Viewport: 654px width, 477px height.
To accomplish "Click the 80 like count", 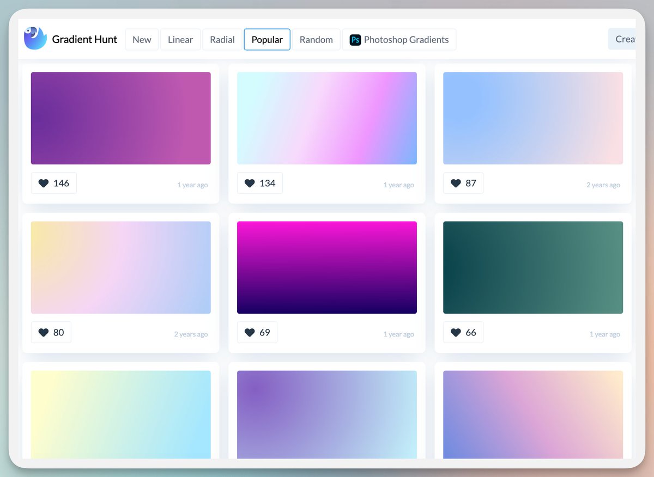I will coord(58,333).
